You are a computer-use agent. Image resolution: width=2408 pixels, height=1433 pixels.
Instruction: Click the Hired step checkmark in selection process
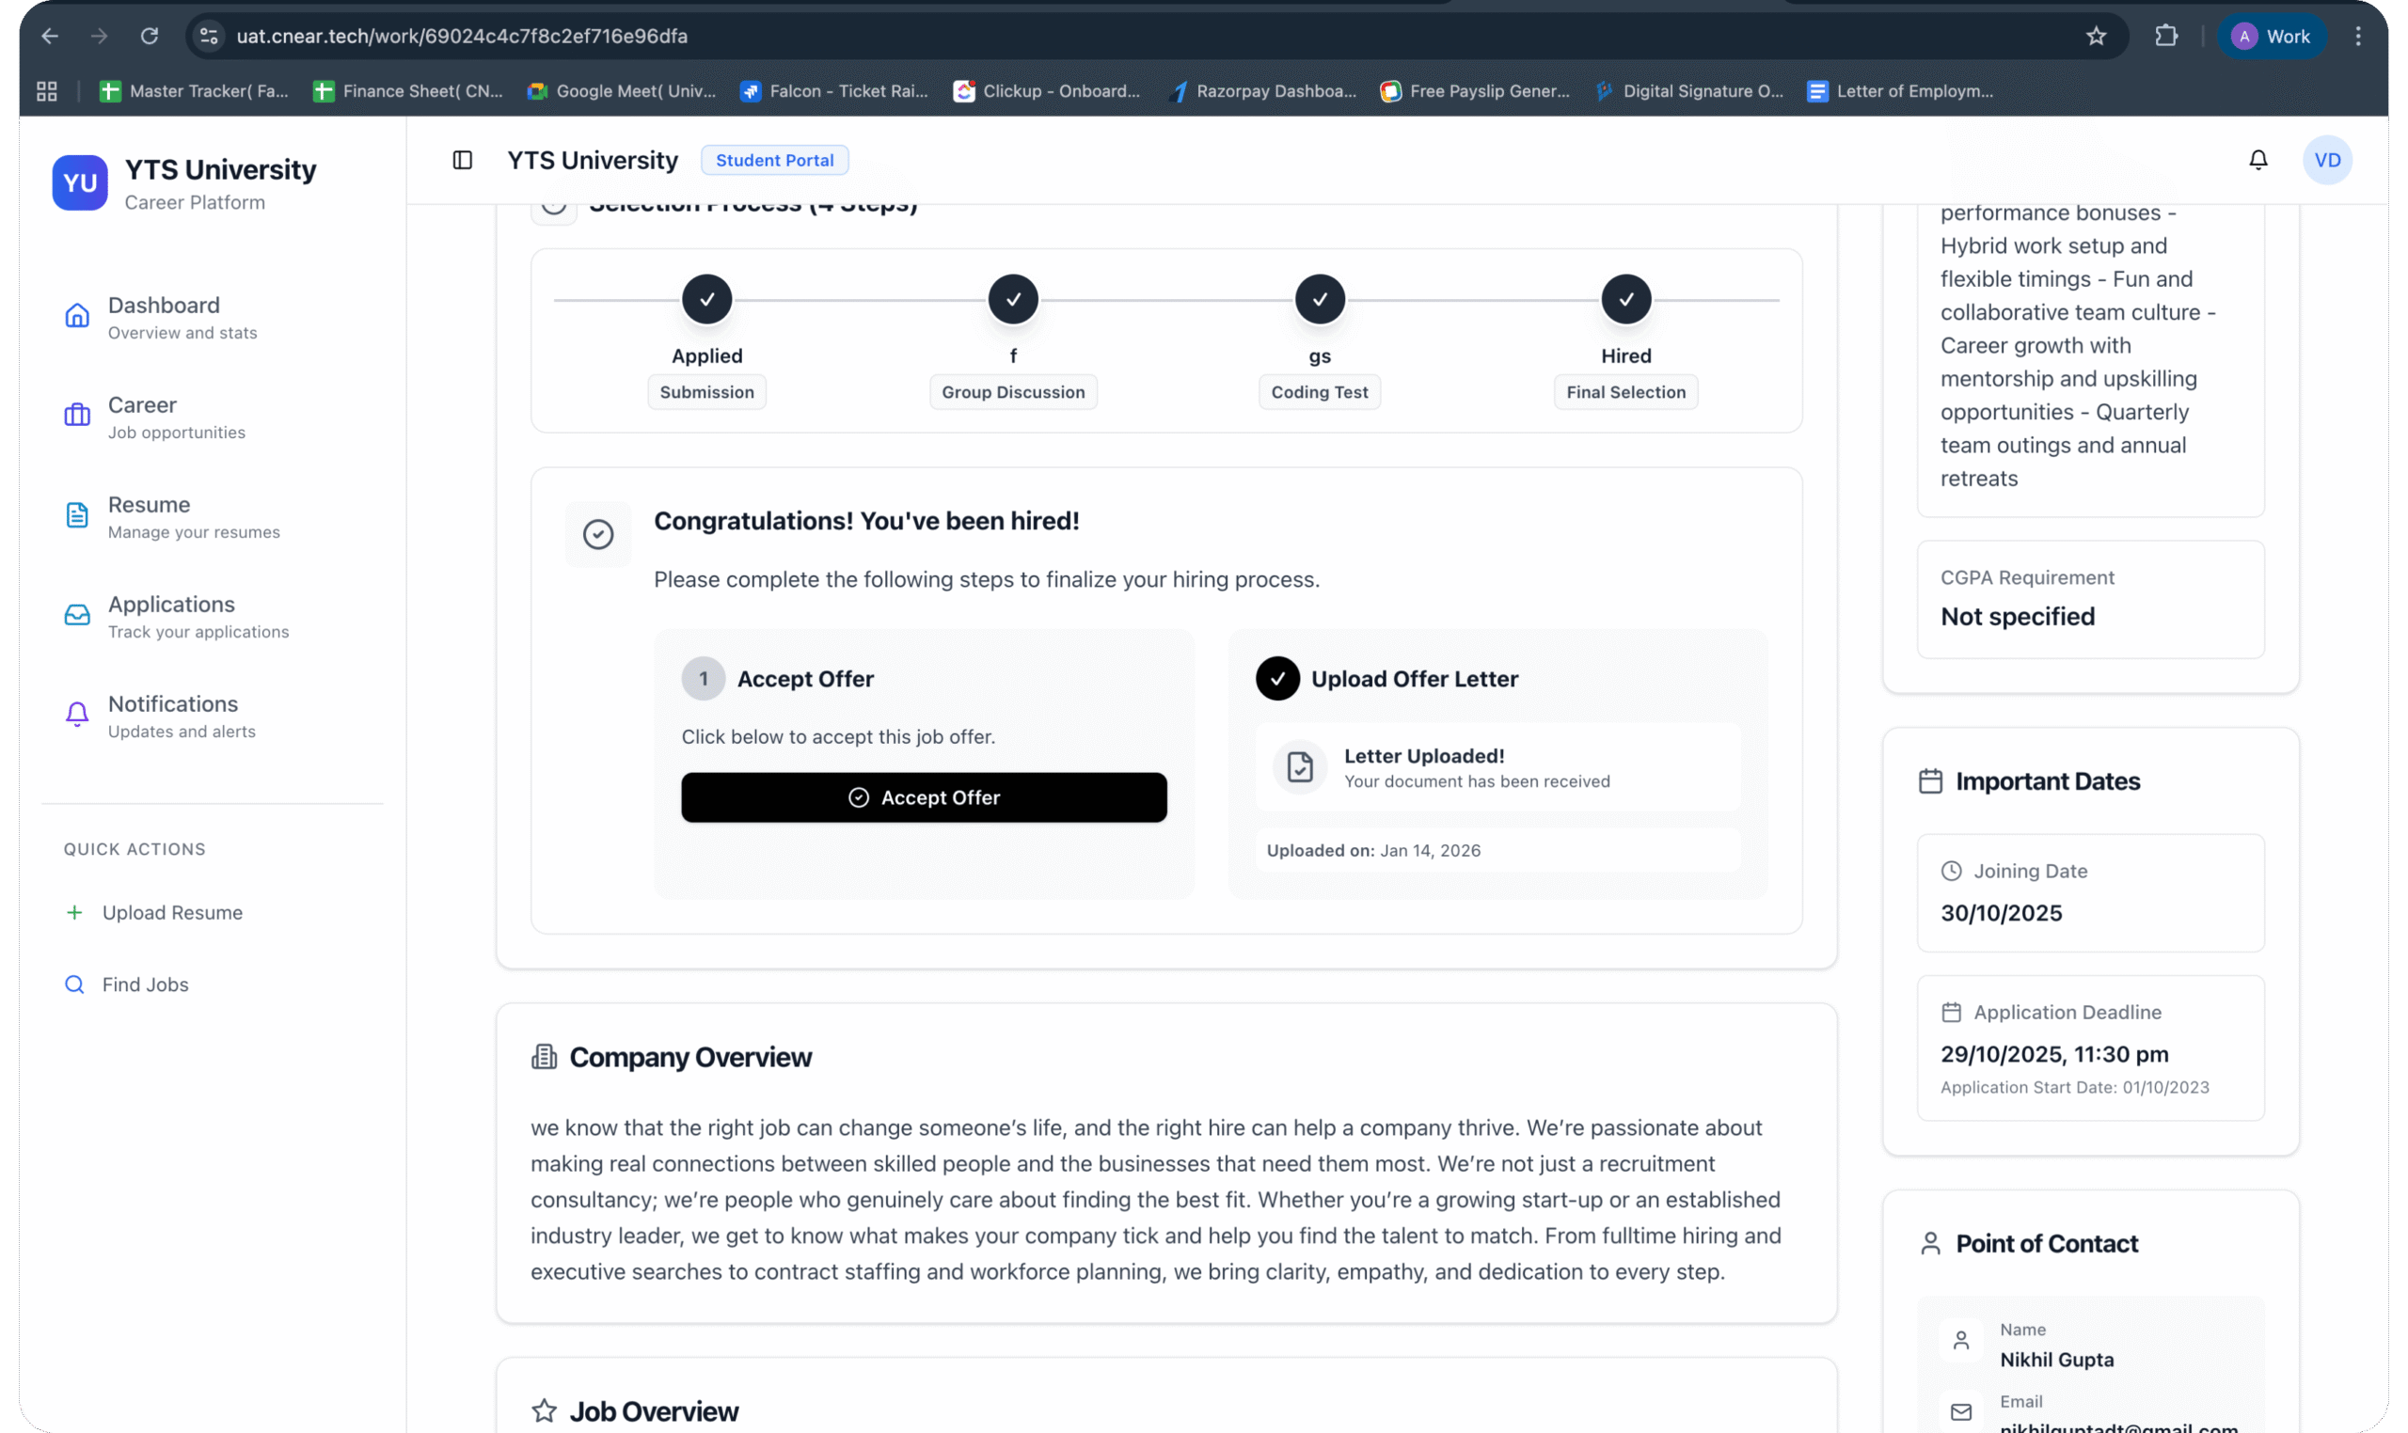1624,298
